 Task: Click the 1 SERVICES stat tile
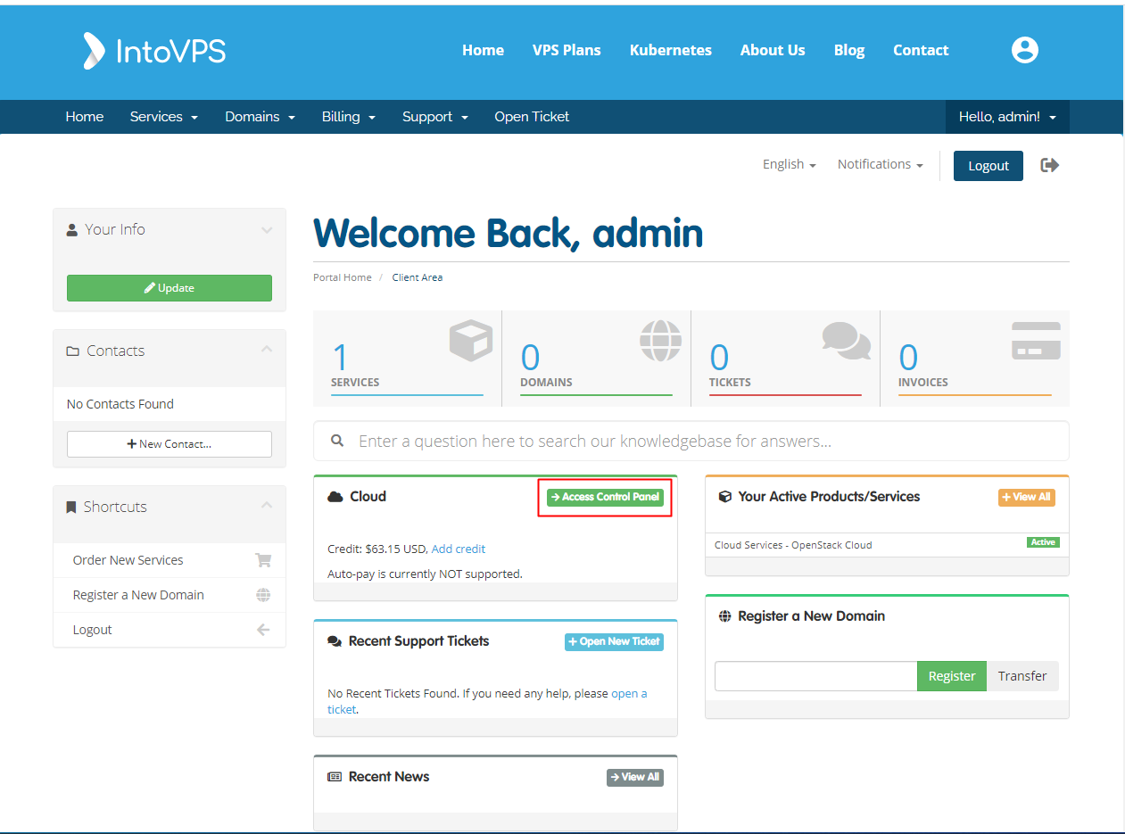[408, 359]
